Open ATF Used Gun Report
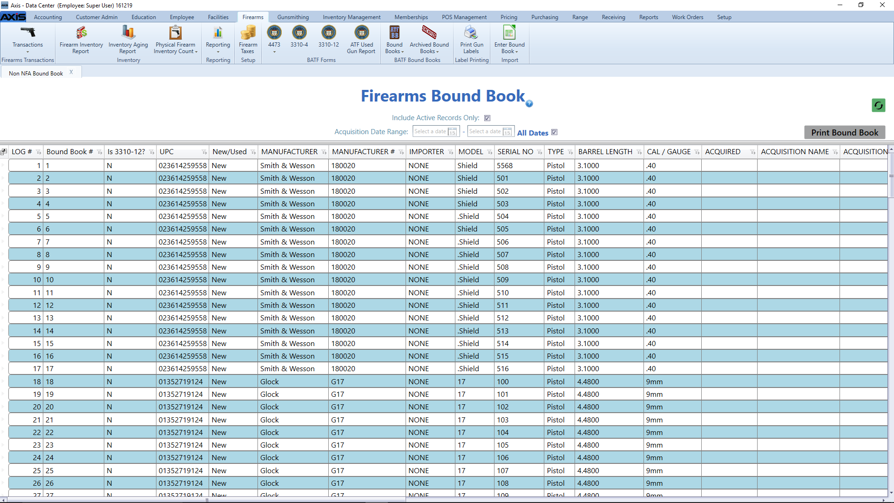This screenshot has height=503, width=894. coord(361,40)
